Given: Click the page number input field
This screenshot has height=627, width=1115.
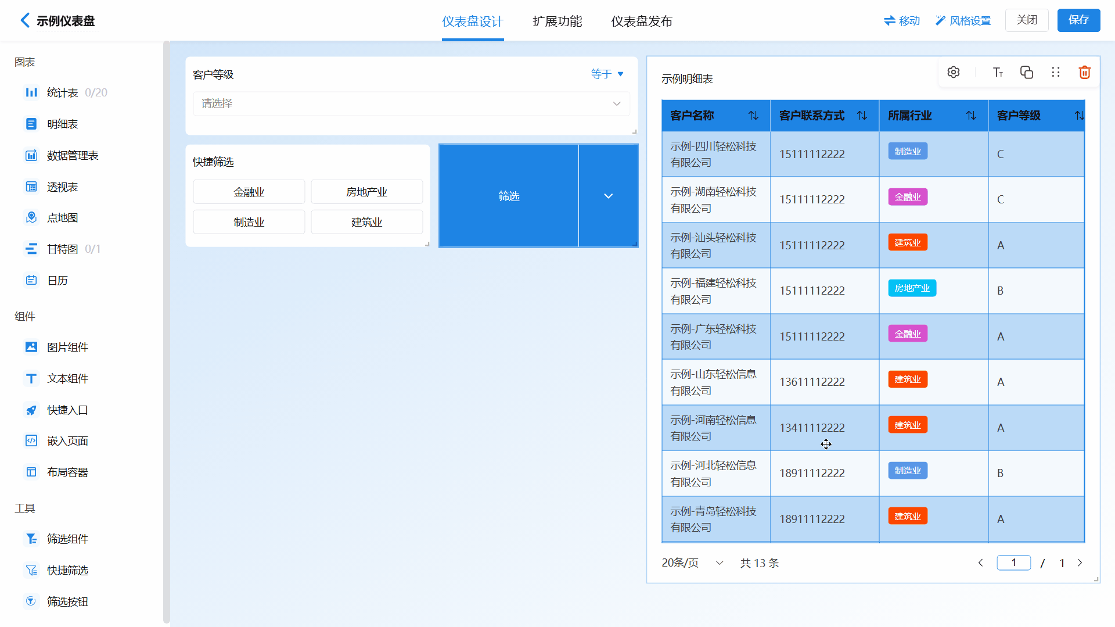Looking at the screenshot, I should [x=1014, y=562].
